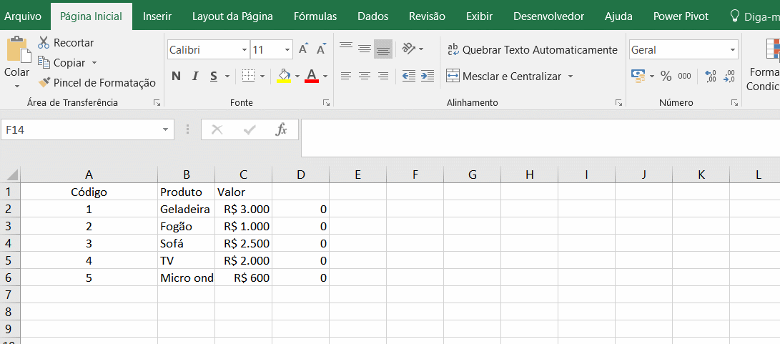Viewport: 780px width, 344px height.
Task: Increase font size with the larger A icon
Action: [x=303, y=49]
